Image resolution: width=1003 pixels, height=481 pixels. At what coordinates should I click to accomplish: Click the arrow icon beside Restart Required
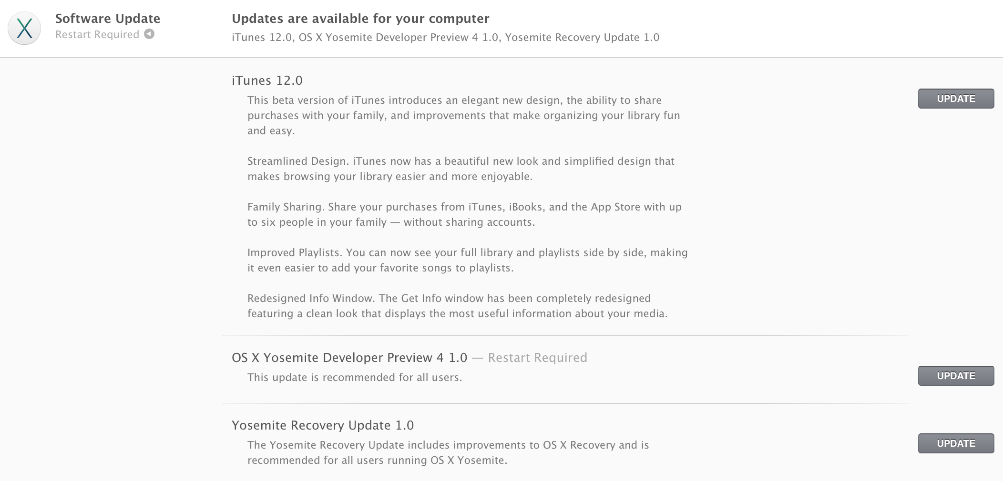click(149, 34)
